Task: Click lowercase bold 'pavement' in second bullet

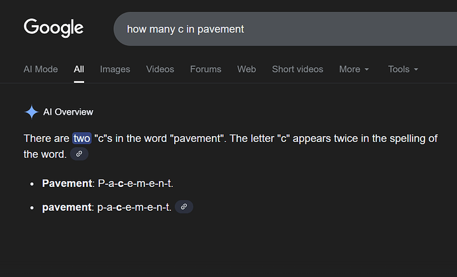Action: [67, 207]
